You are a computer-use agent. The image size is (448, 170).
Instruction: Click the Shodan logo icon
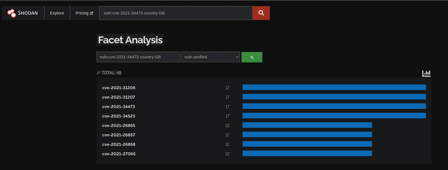pos(12,13)
